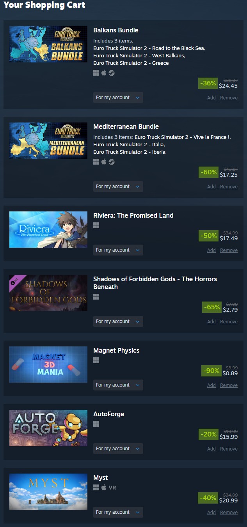
Task: Click the Apple icon under Myst
Action: (104, 488)
